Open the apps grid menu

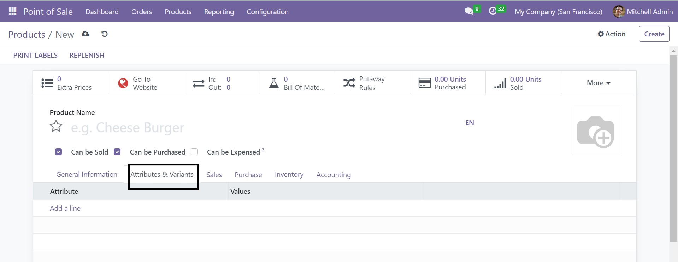click(12, 11)
